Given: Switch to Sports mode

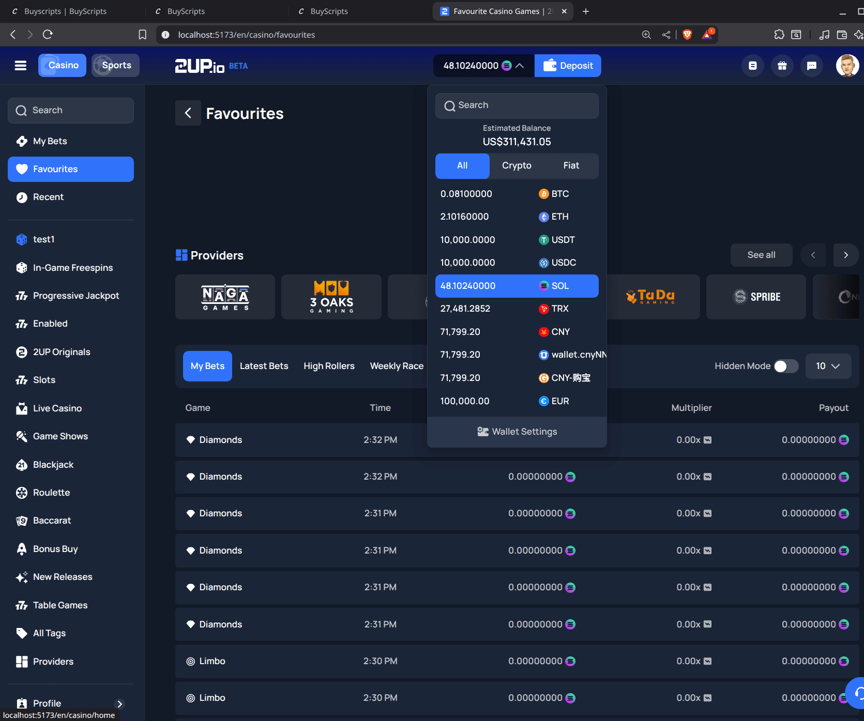Looking at the screenshot, I should tap(115, 66).
